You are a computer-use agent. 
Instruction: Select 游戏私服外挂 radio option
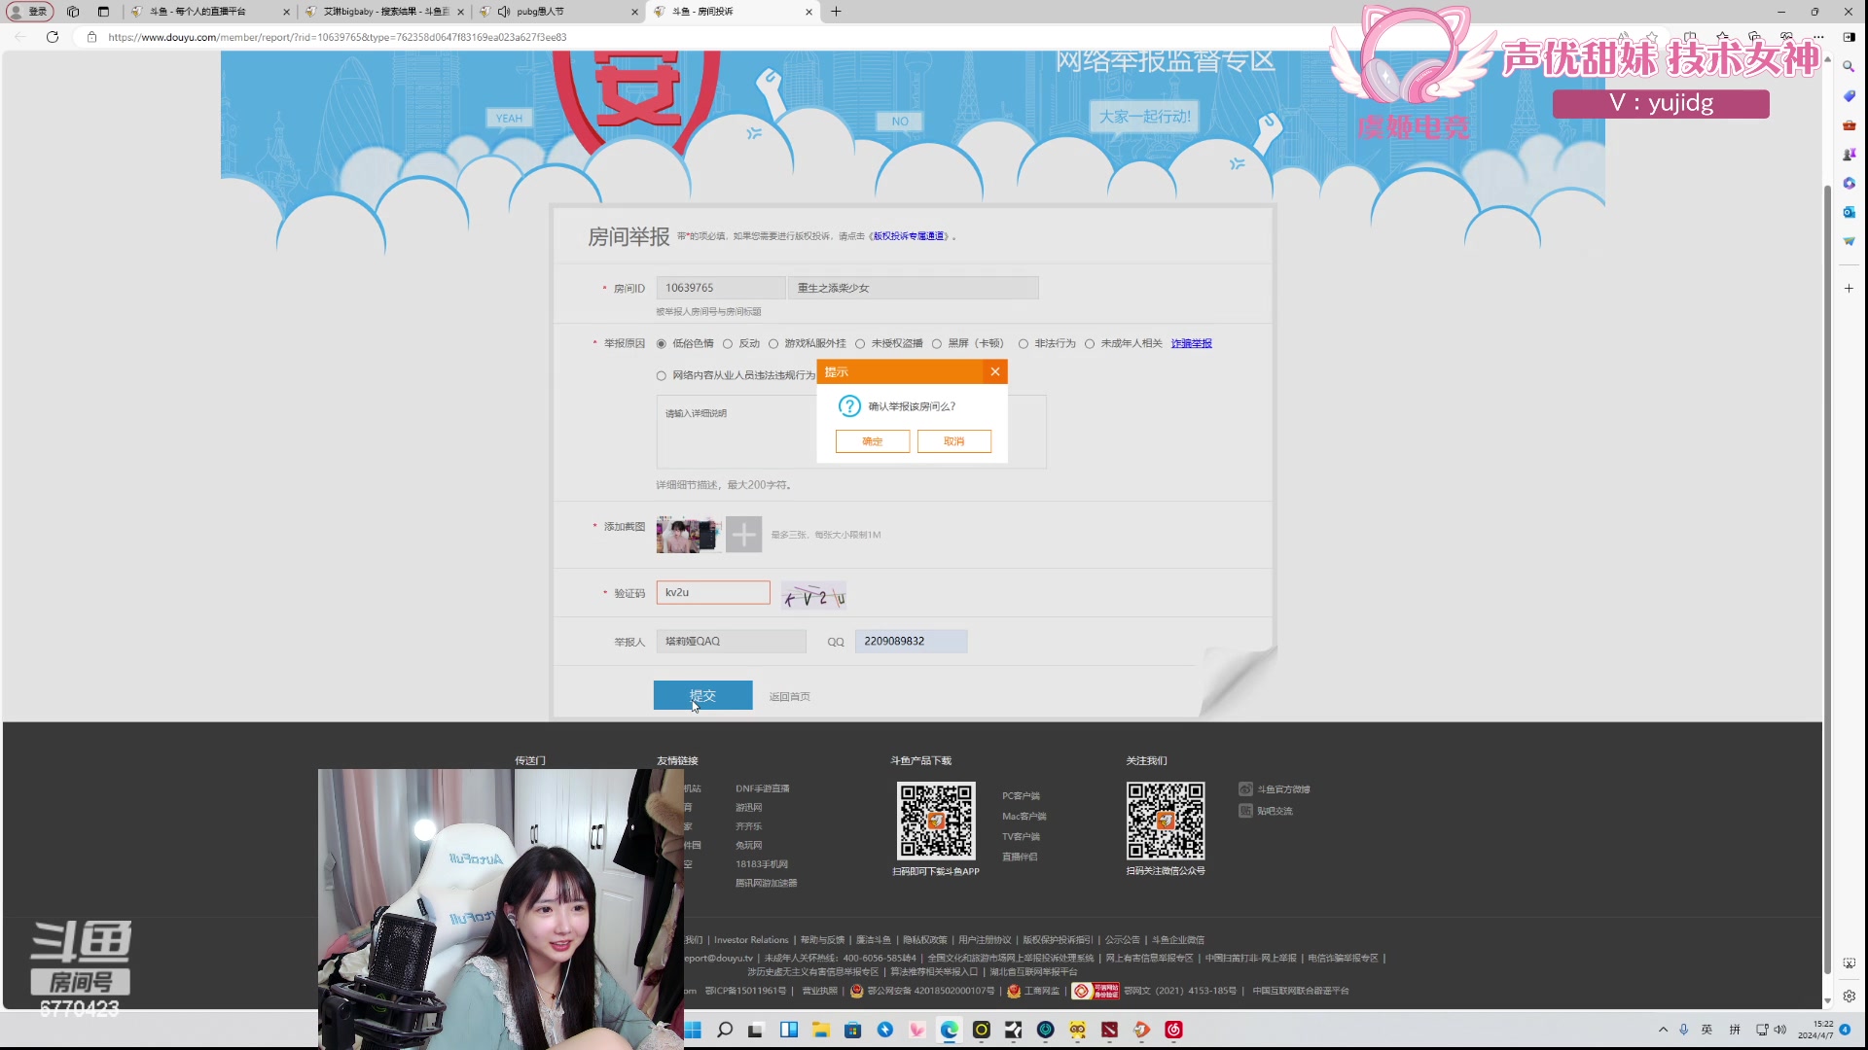point(773,343)
